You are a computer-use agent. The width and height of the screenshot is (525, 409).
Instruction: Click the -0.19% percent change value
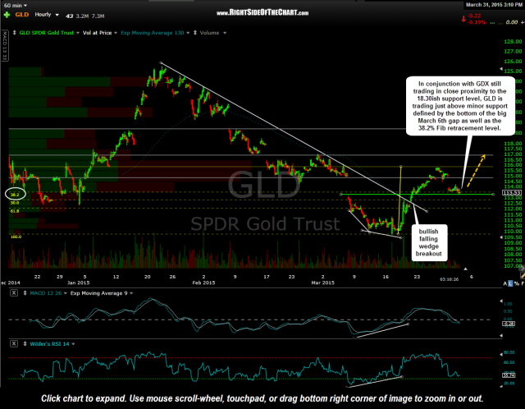click(477, 22)
